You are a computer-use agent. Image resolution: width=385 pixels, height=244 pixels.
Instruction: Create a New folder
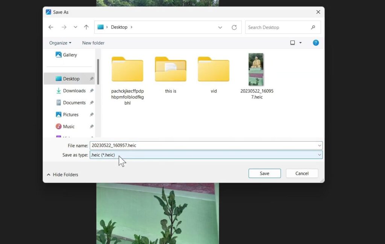point(93,43)
